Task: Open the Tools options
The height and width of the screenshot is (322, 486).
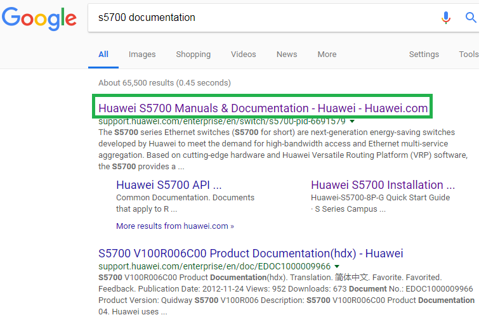Action: [x=469, y=55]
